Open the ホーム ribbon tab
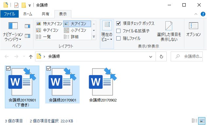Viewport: 207px width, 125px height. tap(28, 14)
